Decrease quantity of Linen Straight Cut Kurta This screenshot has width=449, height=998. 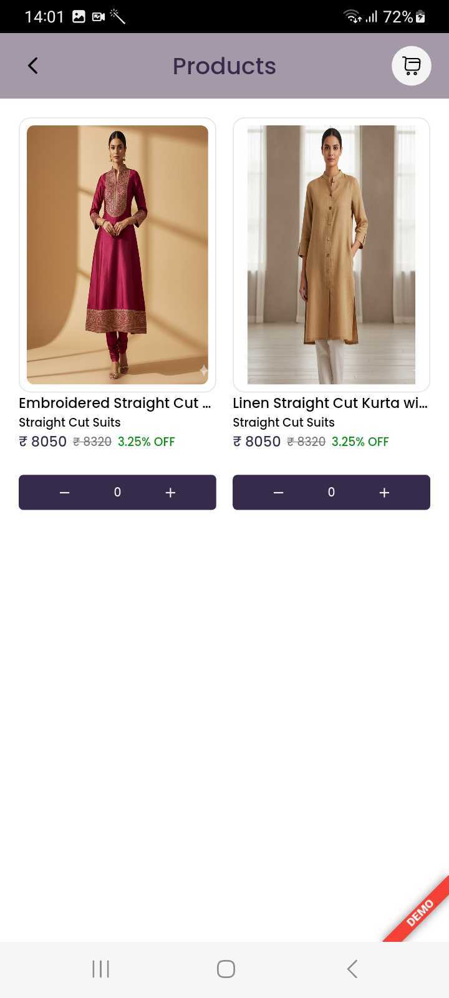278,493
